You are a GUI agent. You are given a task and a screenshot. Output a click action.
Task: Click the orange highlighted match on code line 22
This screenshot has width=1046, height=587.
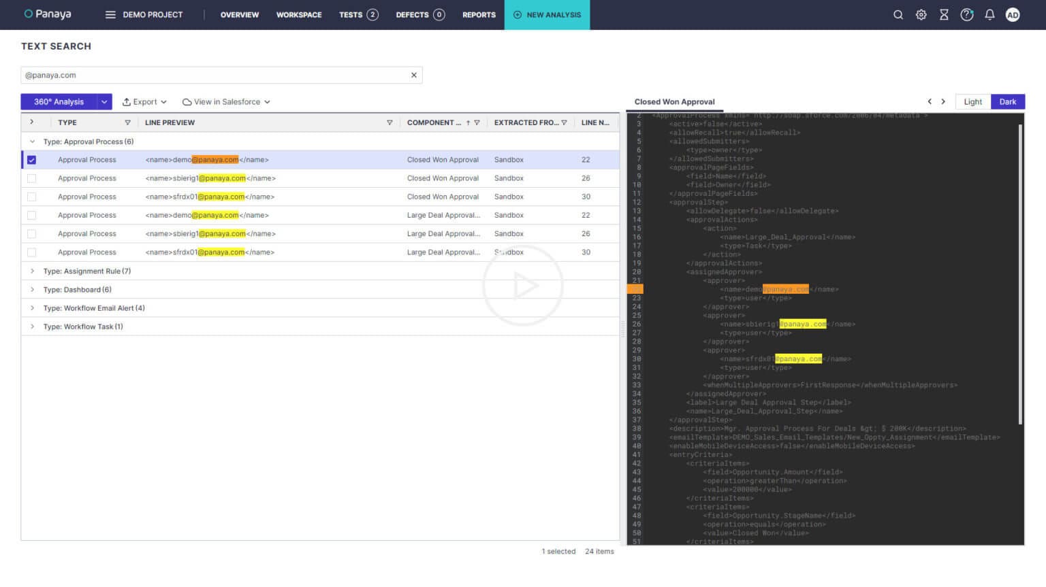point(785,289)
